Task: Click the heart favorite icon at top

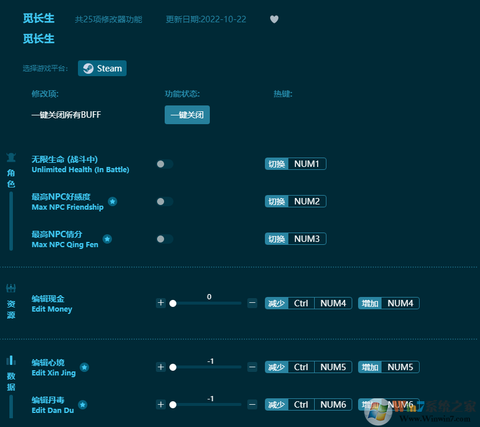Action: (x=274, y=19)
